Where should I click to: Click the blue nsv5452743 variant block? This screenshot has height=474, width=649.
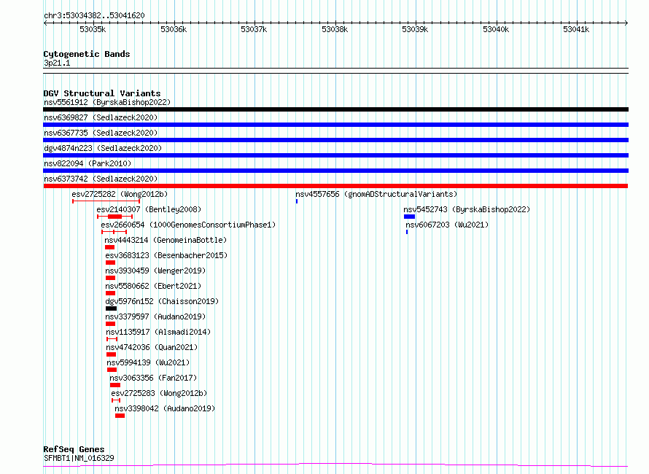click(x=409, y=217)
